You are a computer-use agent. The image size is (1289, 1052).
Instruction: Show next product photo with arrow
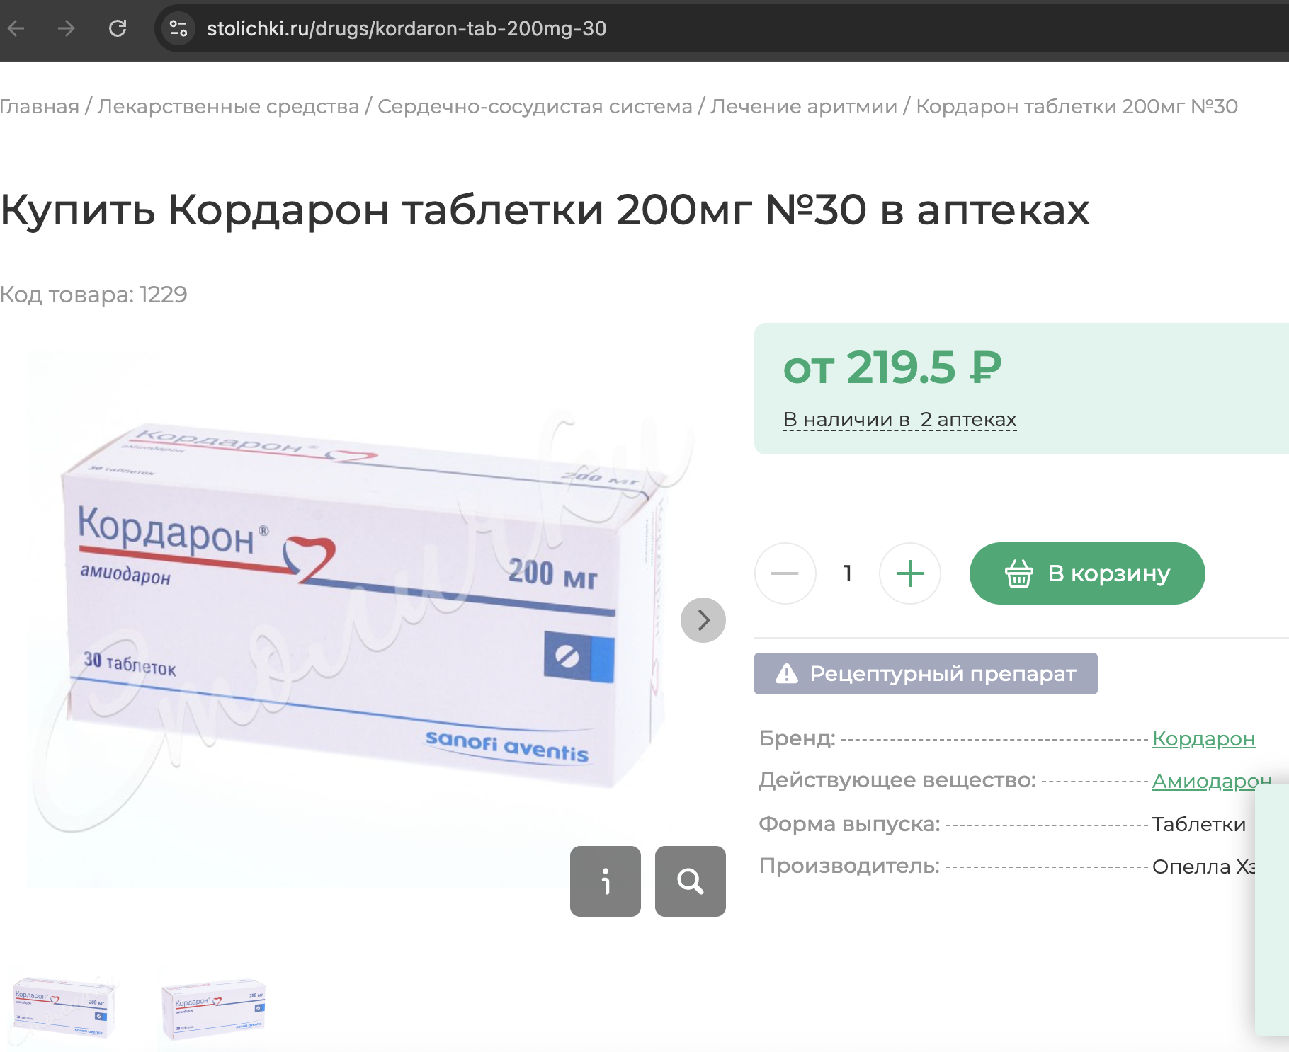703,620
